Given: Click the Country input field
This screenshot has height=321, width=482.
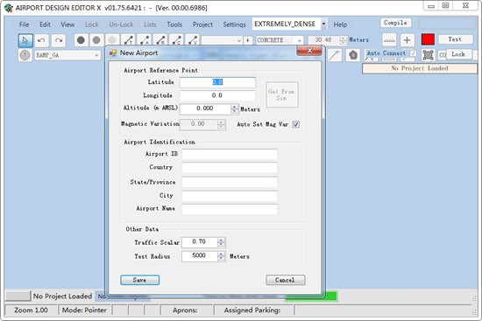Looking at the screenshot, I should click(x=230, y=168).
